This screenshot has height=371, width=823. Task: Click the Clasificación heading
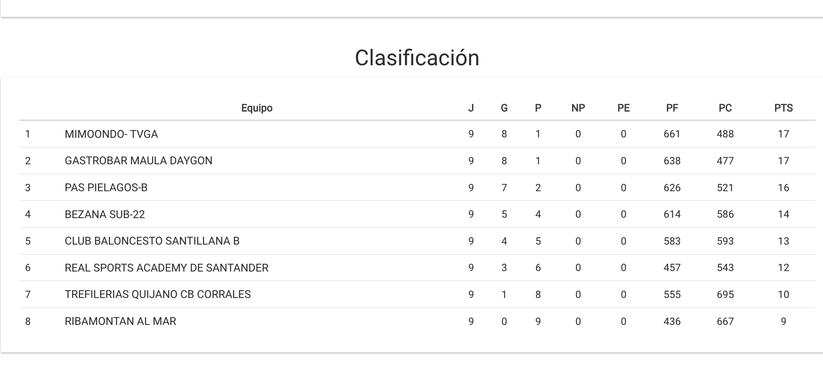point(417,58)
